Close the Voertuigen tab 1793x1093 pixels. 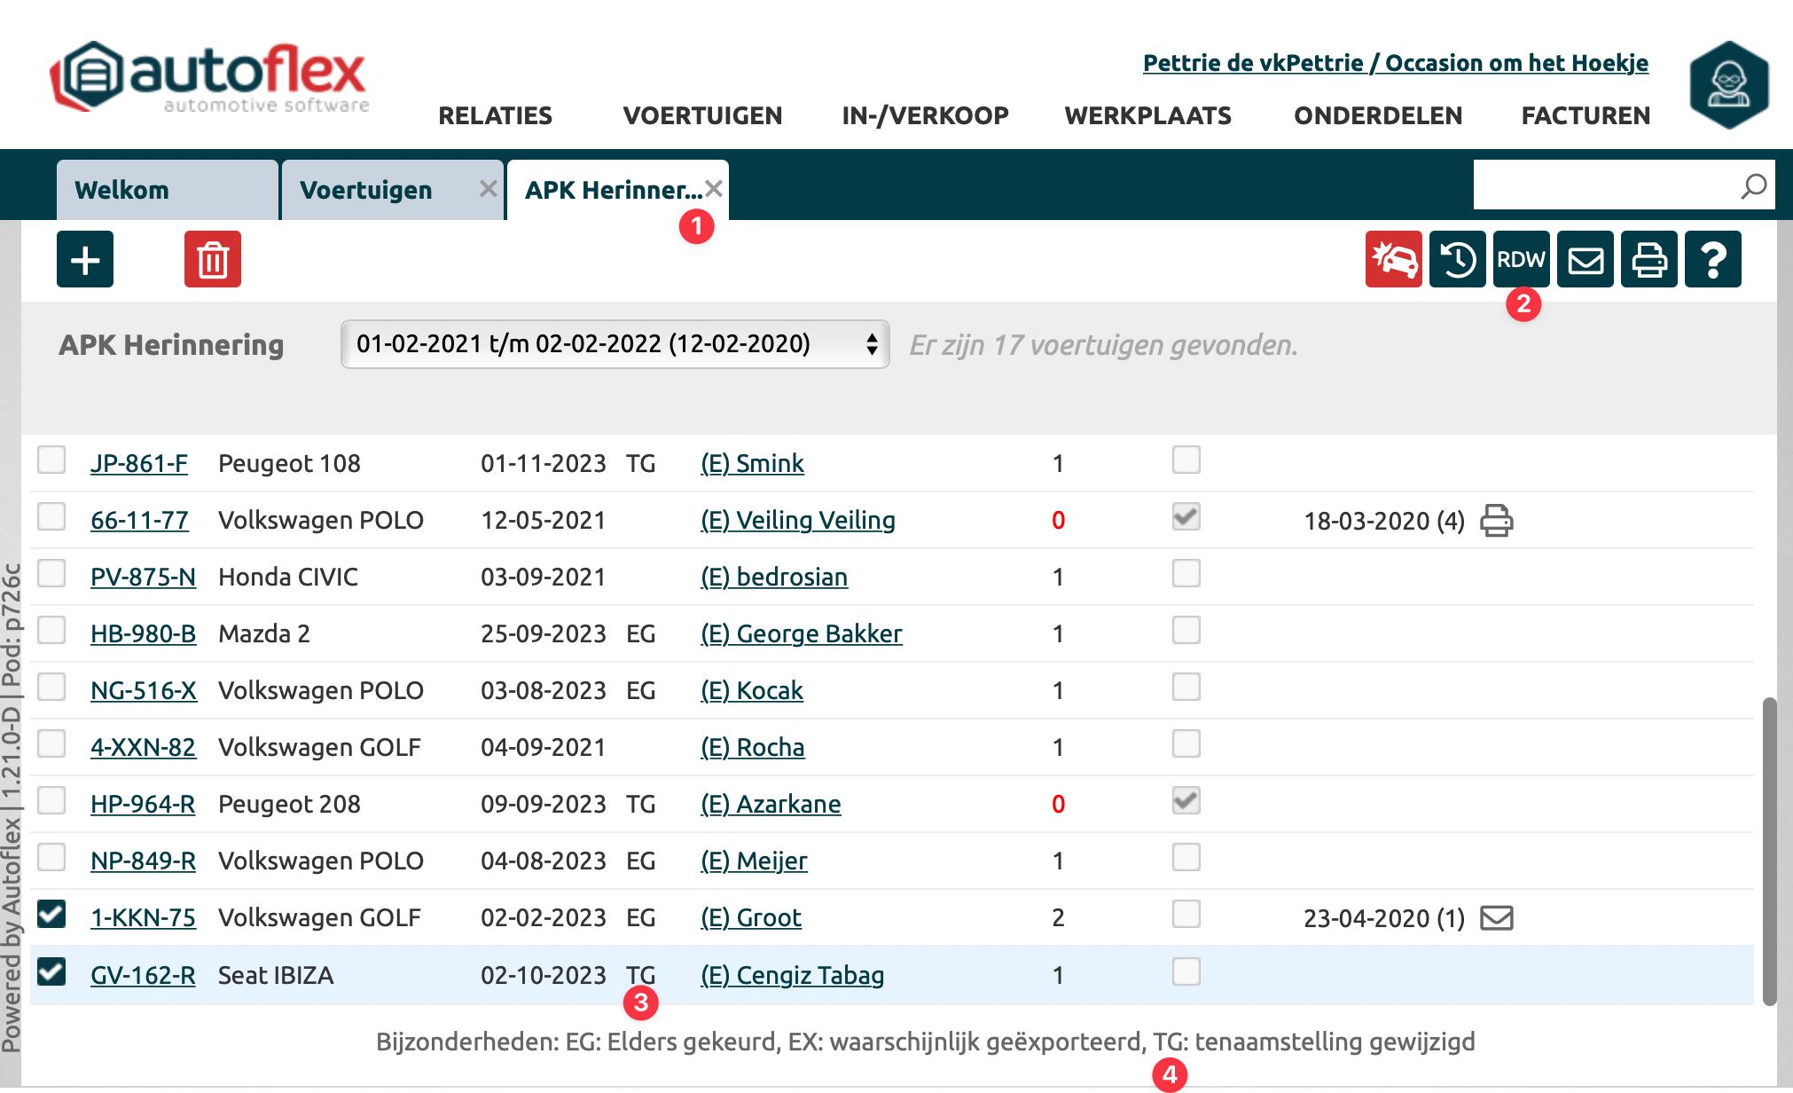487,188
